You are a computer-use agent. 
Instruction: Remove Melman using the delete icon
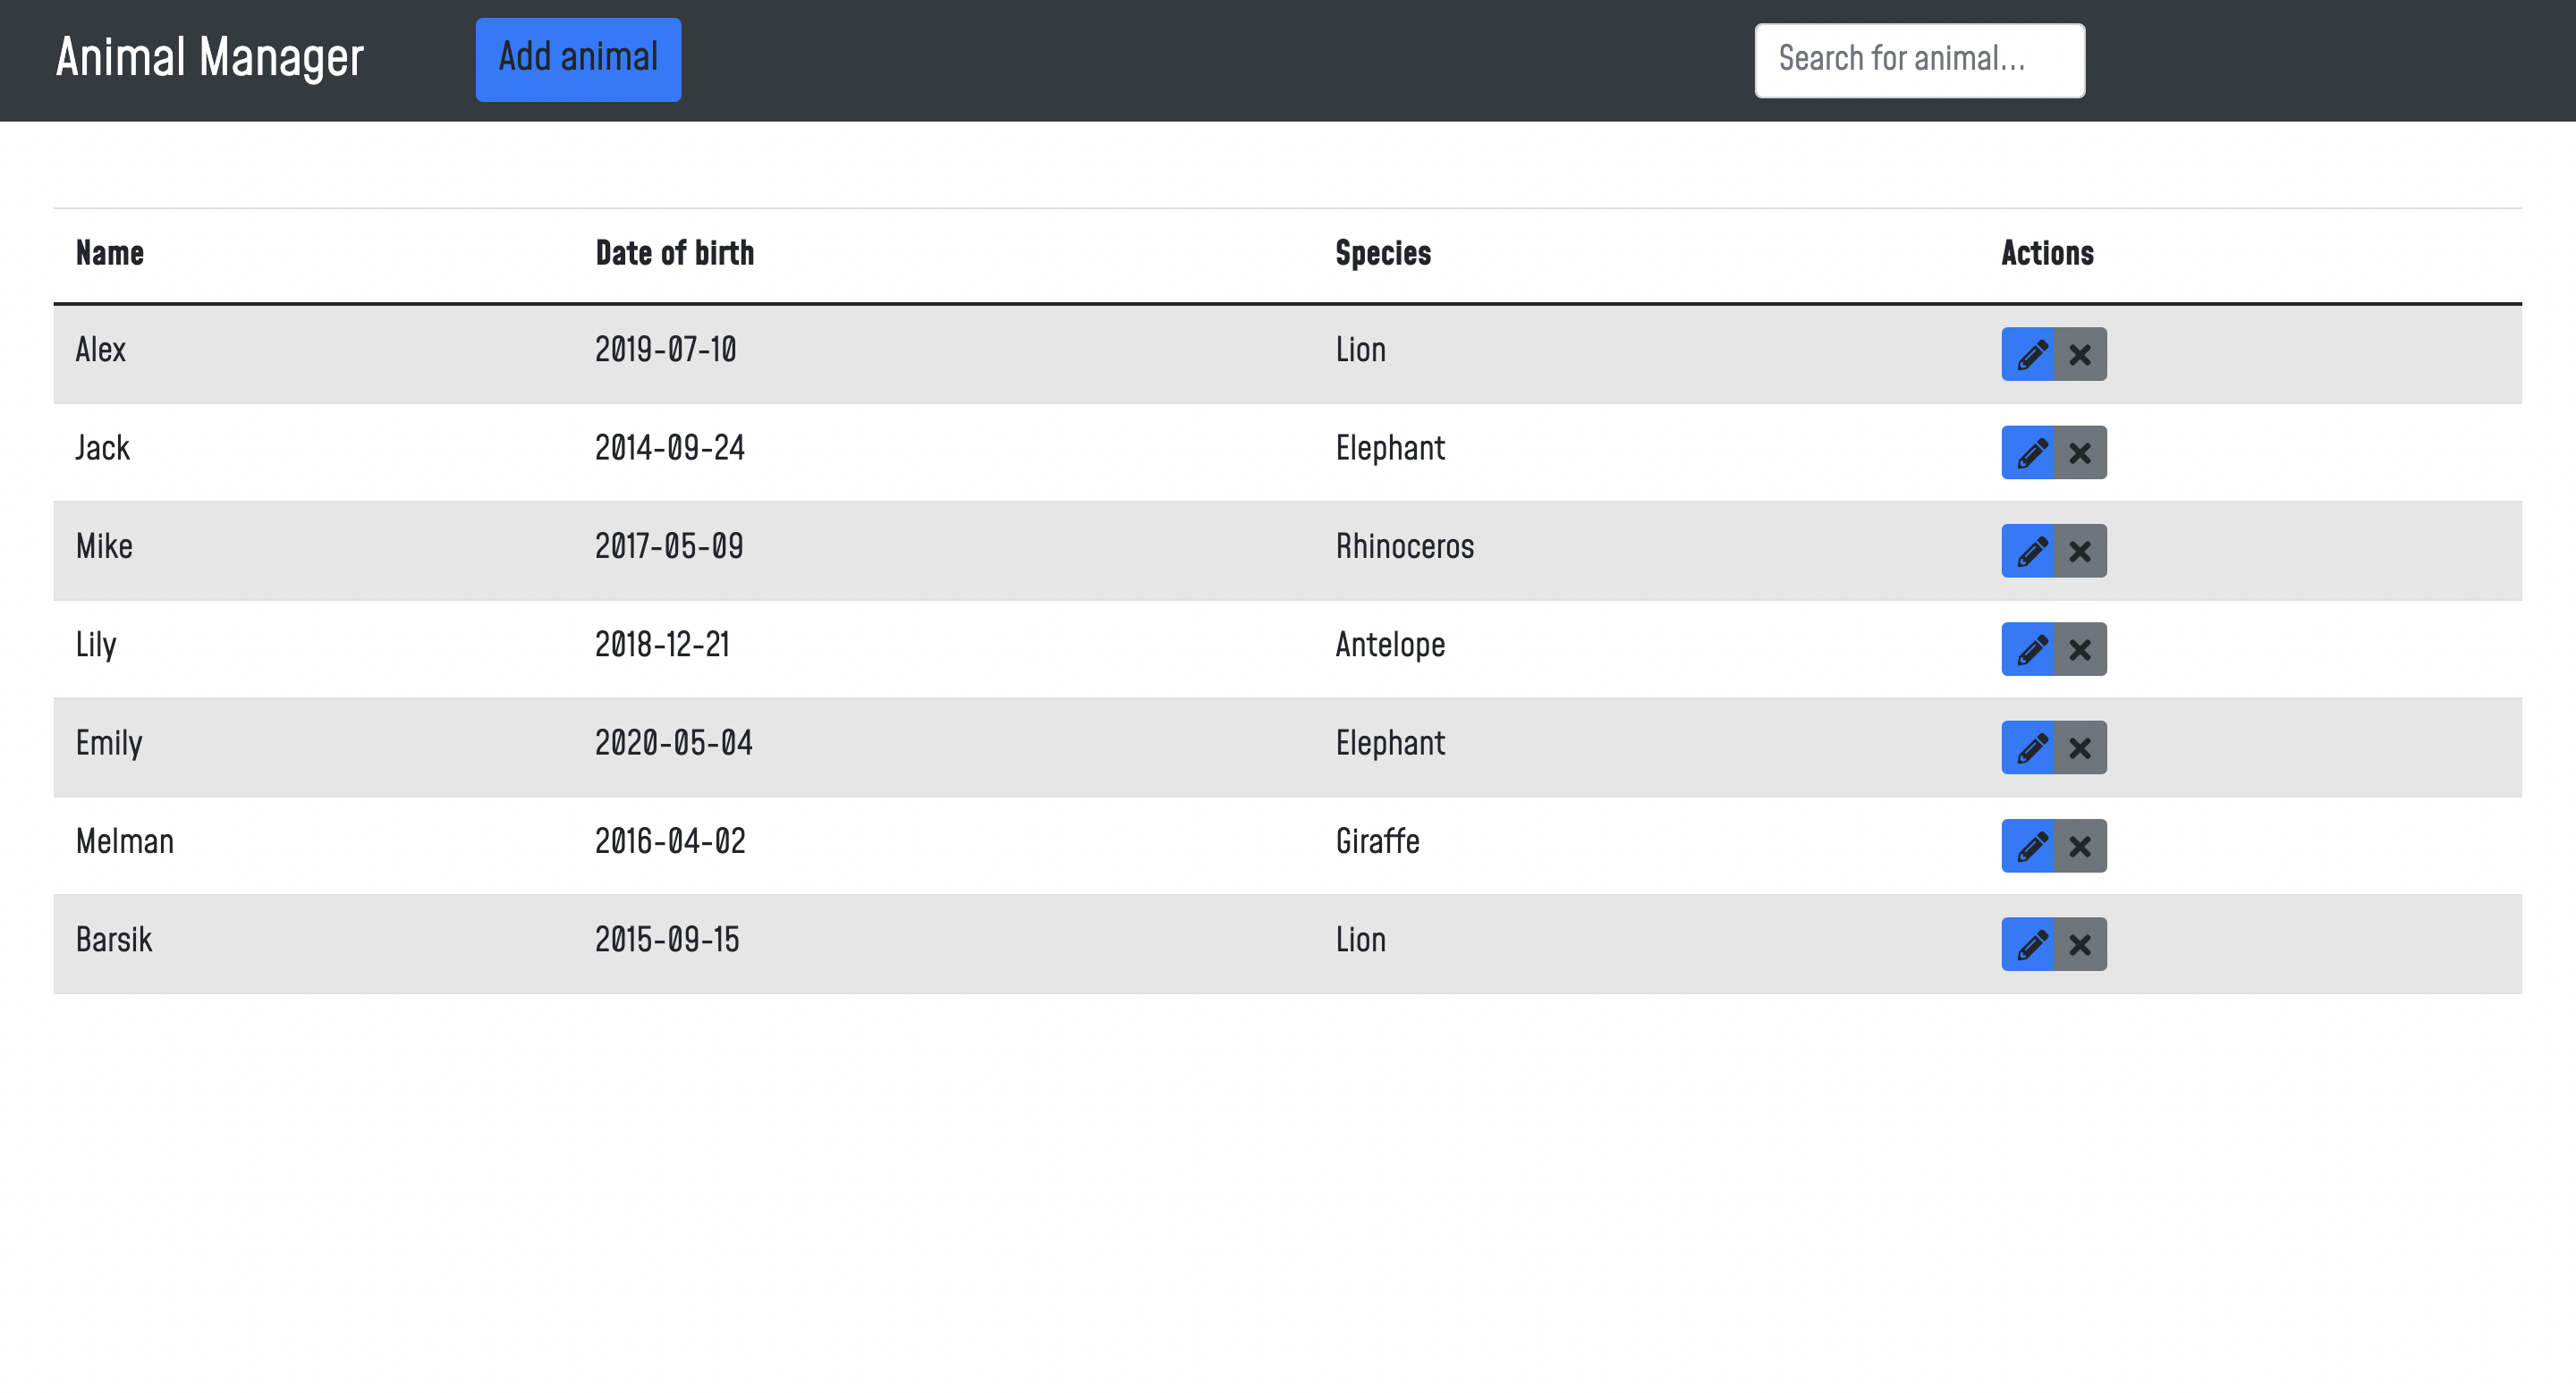2080,846
